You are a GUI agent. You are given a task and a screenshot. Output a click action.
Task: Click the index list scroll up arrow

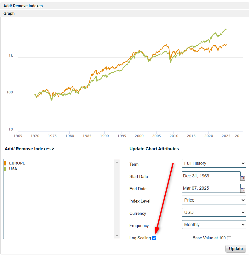click(117, 162)
